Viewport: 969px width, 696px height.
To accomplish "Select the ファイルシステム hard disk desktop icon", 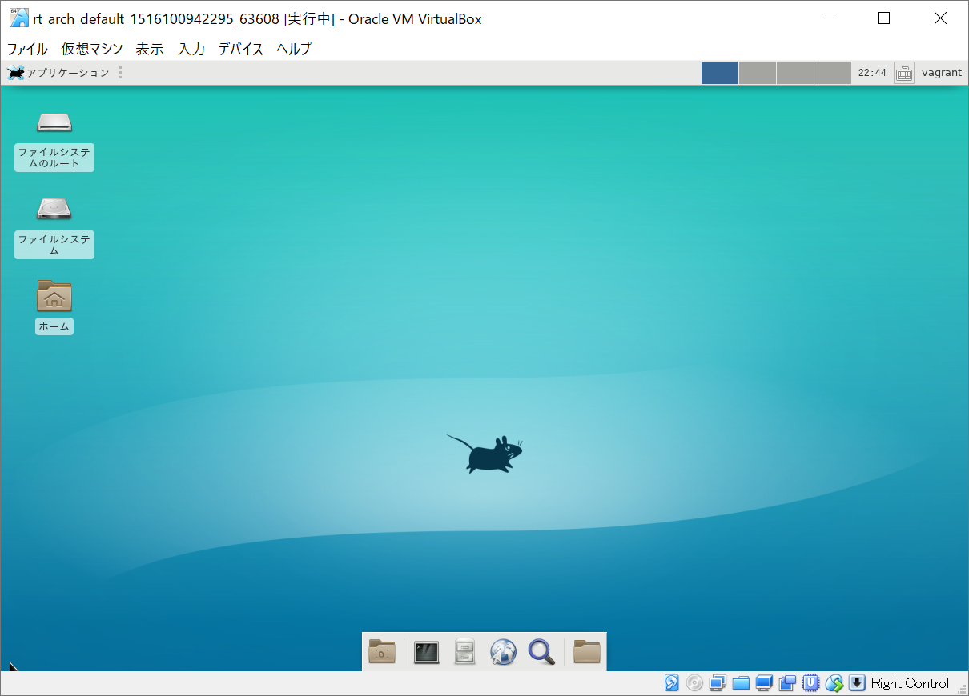I will coord(54,228).
